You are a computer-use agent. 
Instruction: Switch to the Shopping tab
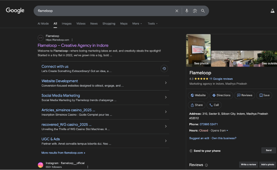(109, 24)
